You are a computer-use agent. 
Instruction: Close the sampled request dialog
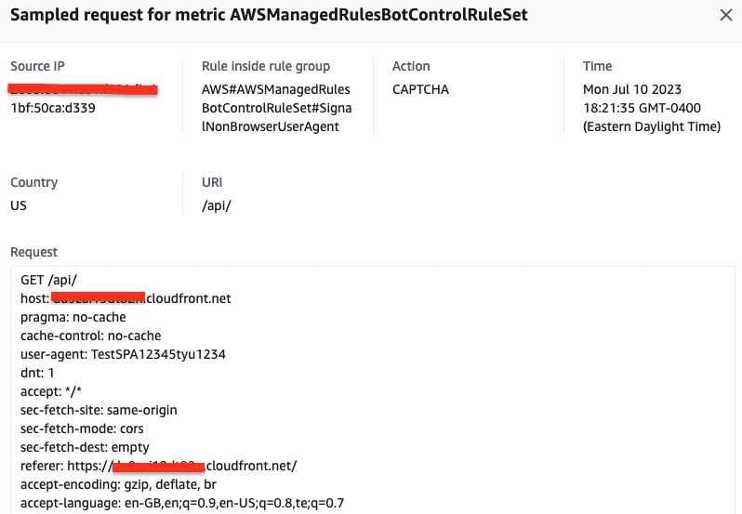726,15
